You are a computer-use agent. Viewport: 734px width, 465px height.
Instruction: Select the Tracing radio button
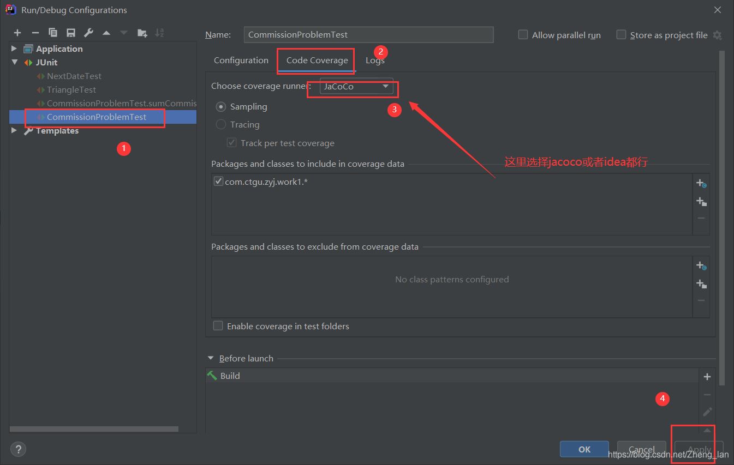click(221, 124)
